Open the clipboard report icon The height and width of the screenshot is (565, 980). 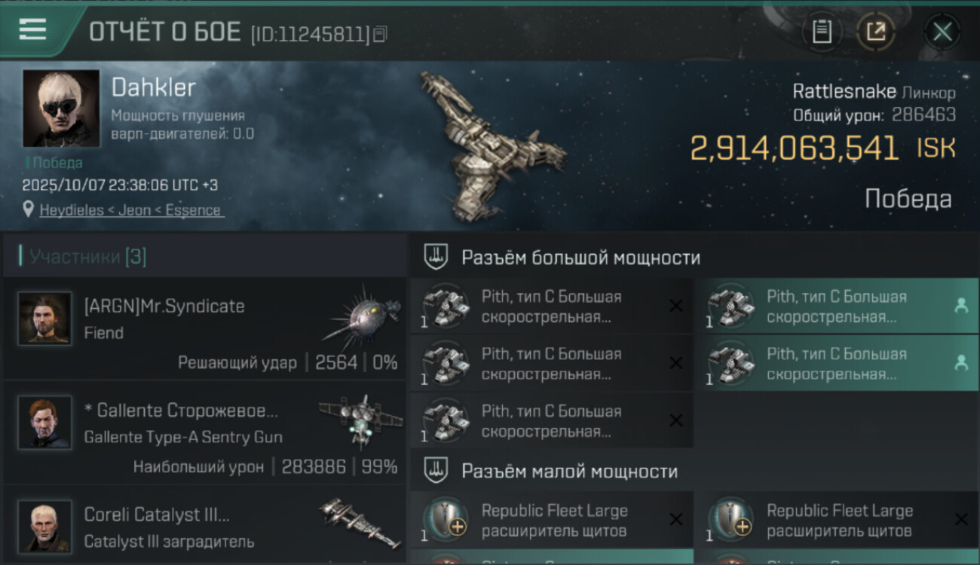point(822,32)
